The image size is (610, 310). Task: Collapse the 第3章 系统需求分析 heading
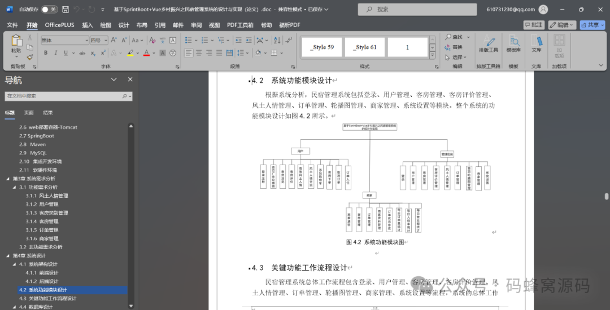tap(8, 179)
